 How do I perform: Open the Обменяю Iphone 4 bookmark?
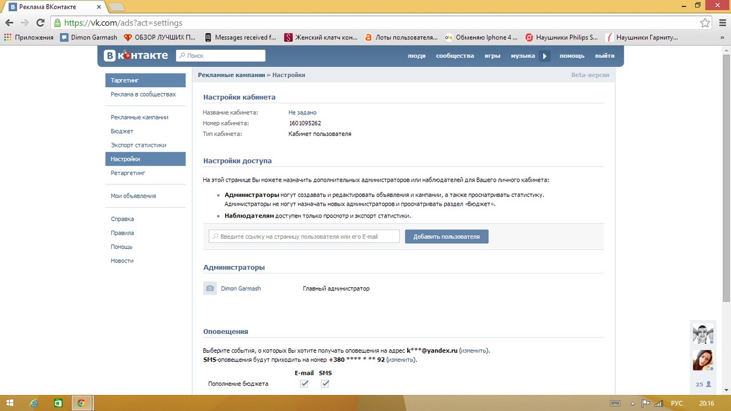coord(481,38)
